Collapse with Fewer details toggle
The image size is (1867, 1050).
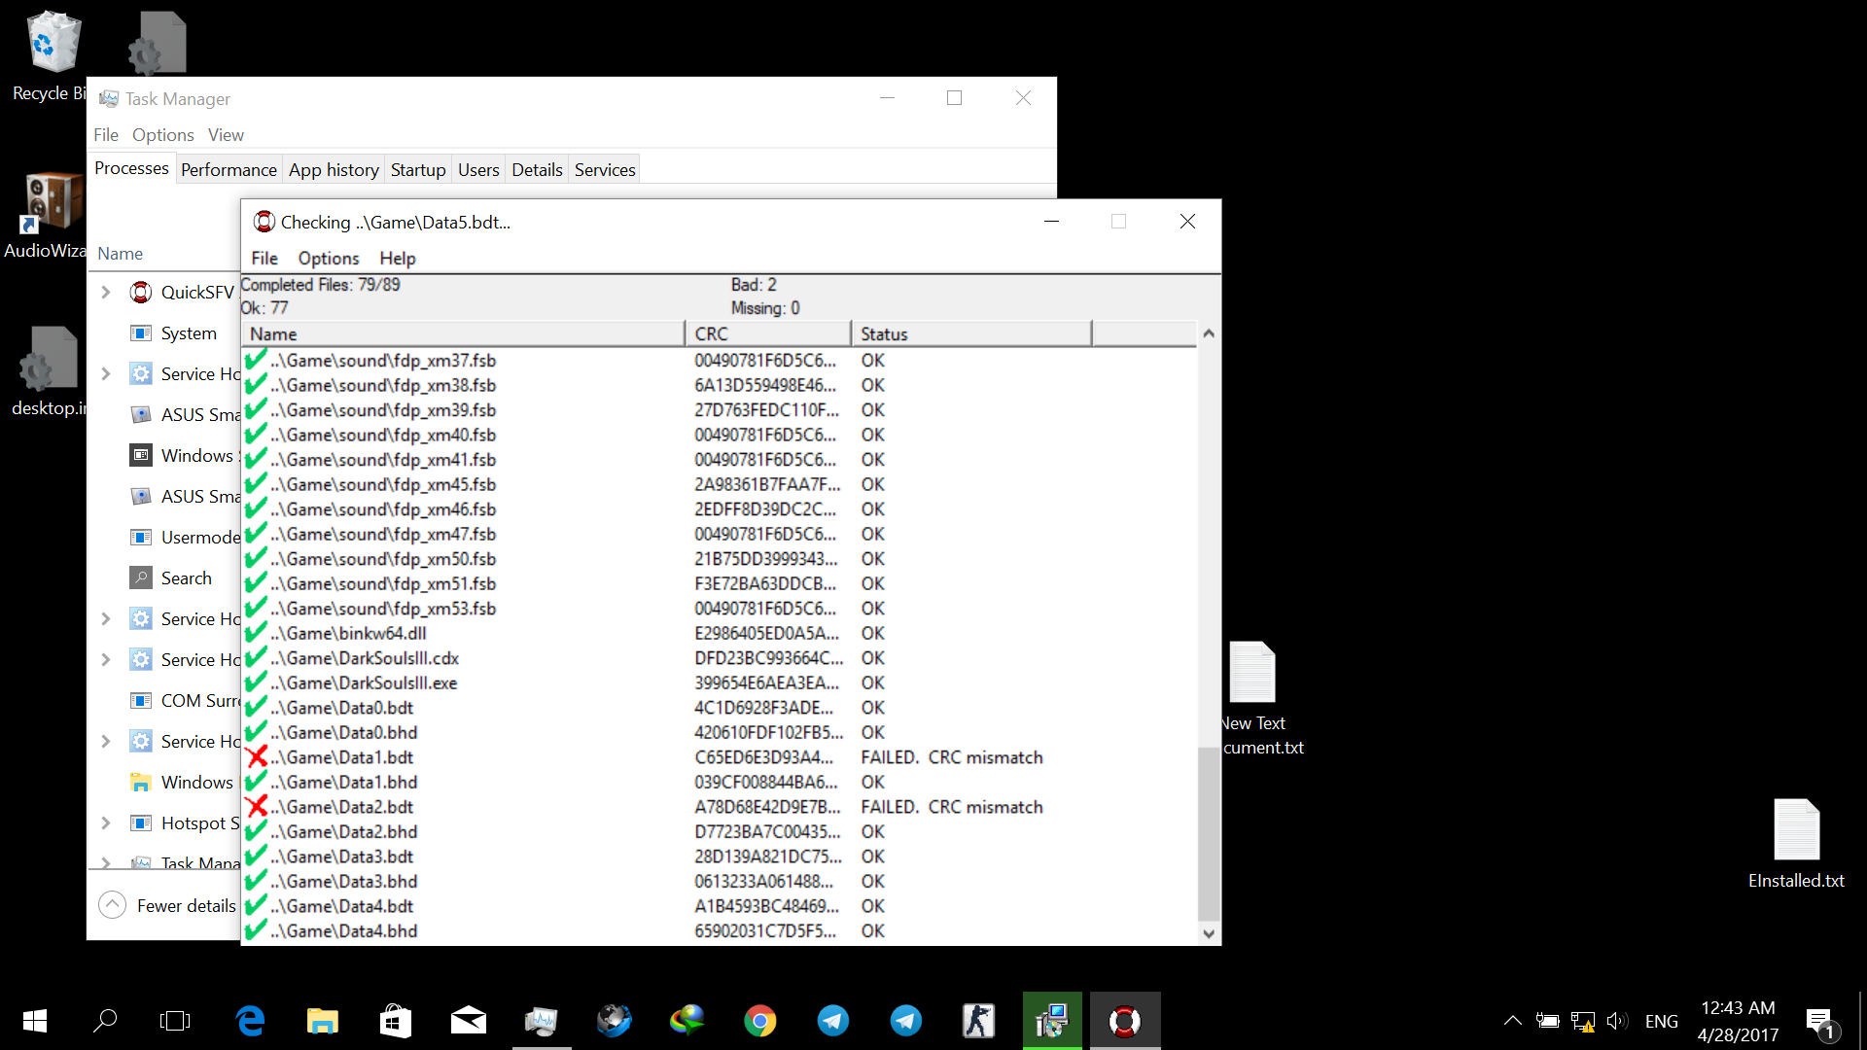[113, 905]
